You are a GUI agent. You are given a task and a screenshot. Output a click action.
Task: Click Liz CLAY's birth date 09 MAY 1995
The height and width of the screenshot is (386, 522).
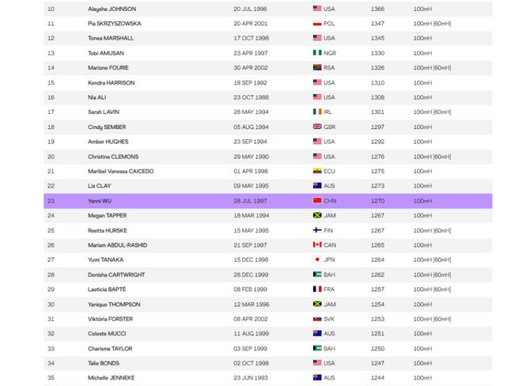coord(251,186)
